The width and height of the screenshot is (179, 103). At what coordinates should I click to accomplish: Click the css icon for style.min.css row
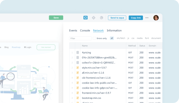78,68
